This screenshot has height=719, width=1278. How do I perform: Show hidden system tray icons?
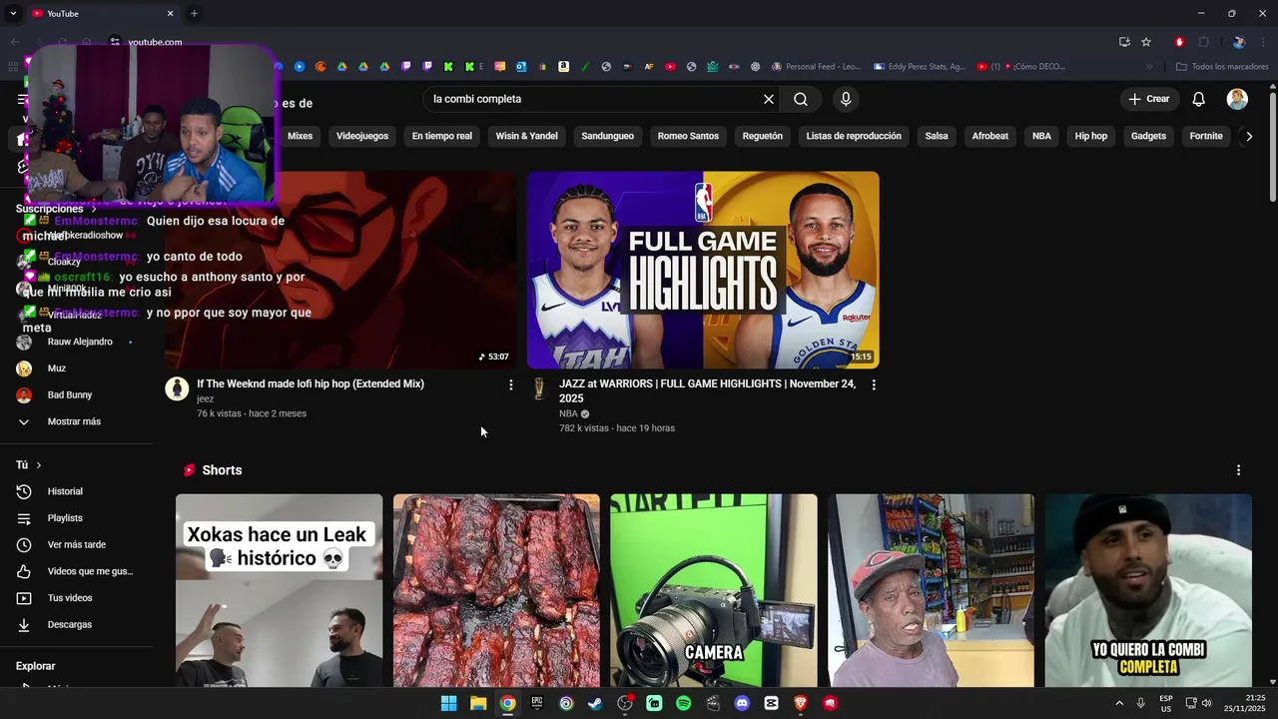1119,703
